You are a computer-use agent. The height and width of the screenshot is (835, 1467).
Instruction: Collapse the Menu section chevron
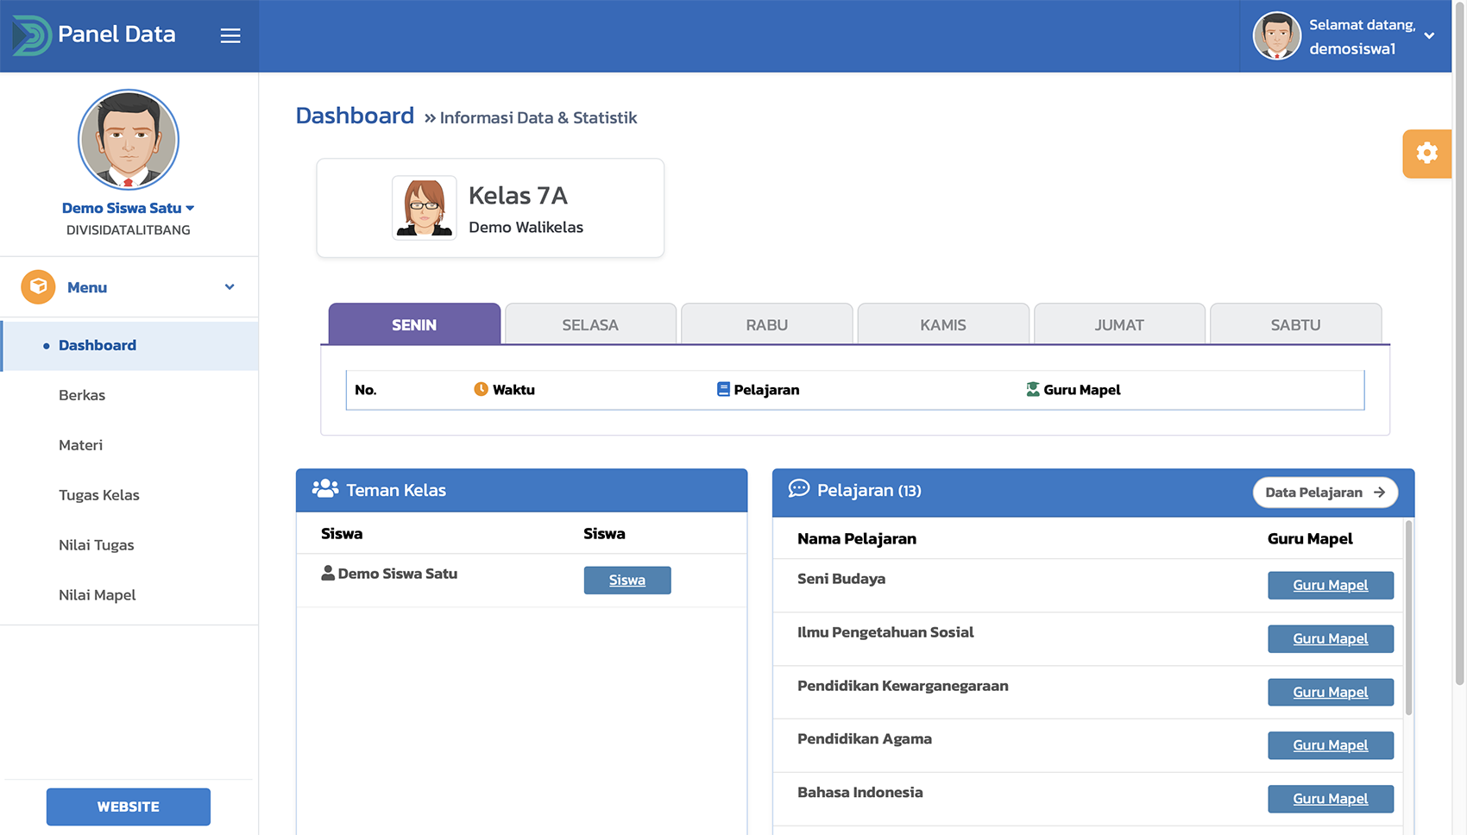point(230,287)
